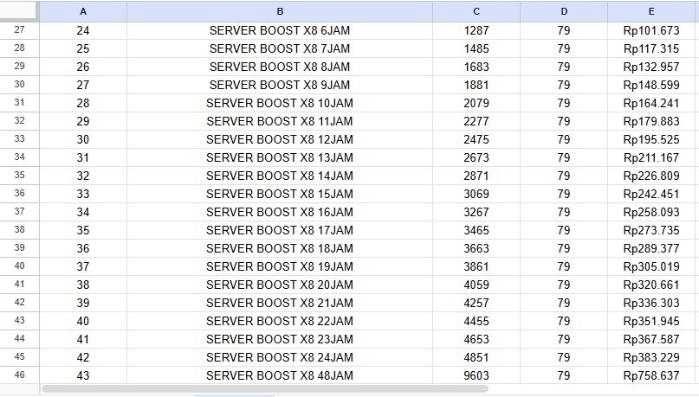Click price cell Rp164.241

coord(651,103)
